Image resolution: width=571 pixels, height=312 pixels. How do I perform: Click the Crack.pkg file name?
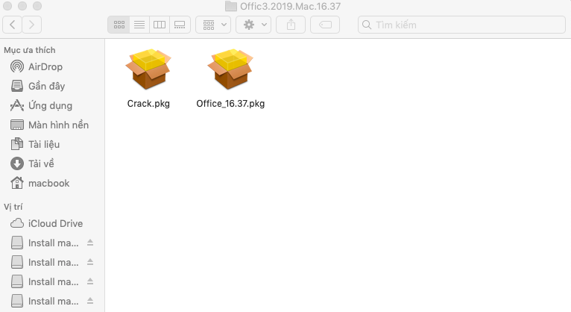148,104
